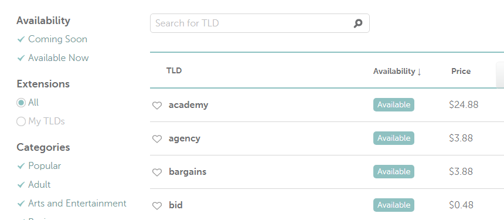Sort by the TLD column header
504x220 pixels.
(x=174, y=70)
